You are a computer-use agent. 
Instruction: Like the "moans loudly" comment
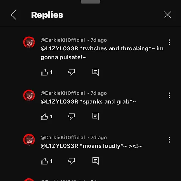coord(44,161)
